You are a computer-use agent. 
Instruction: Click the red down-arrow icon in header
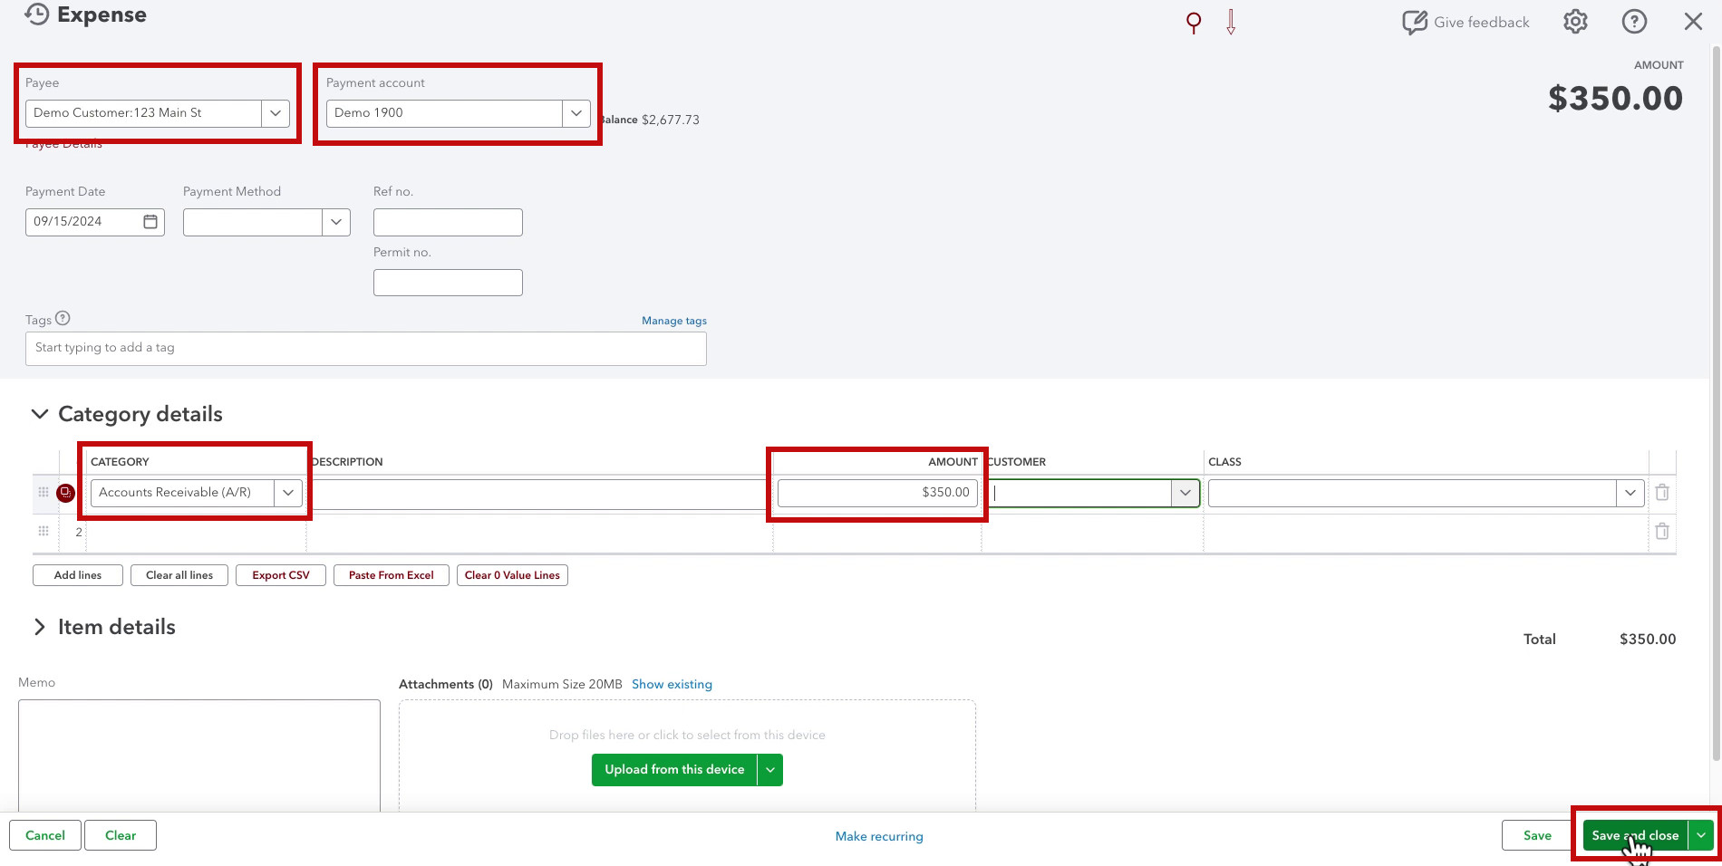(x=1231, y=22)
